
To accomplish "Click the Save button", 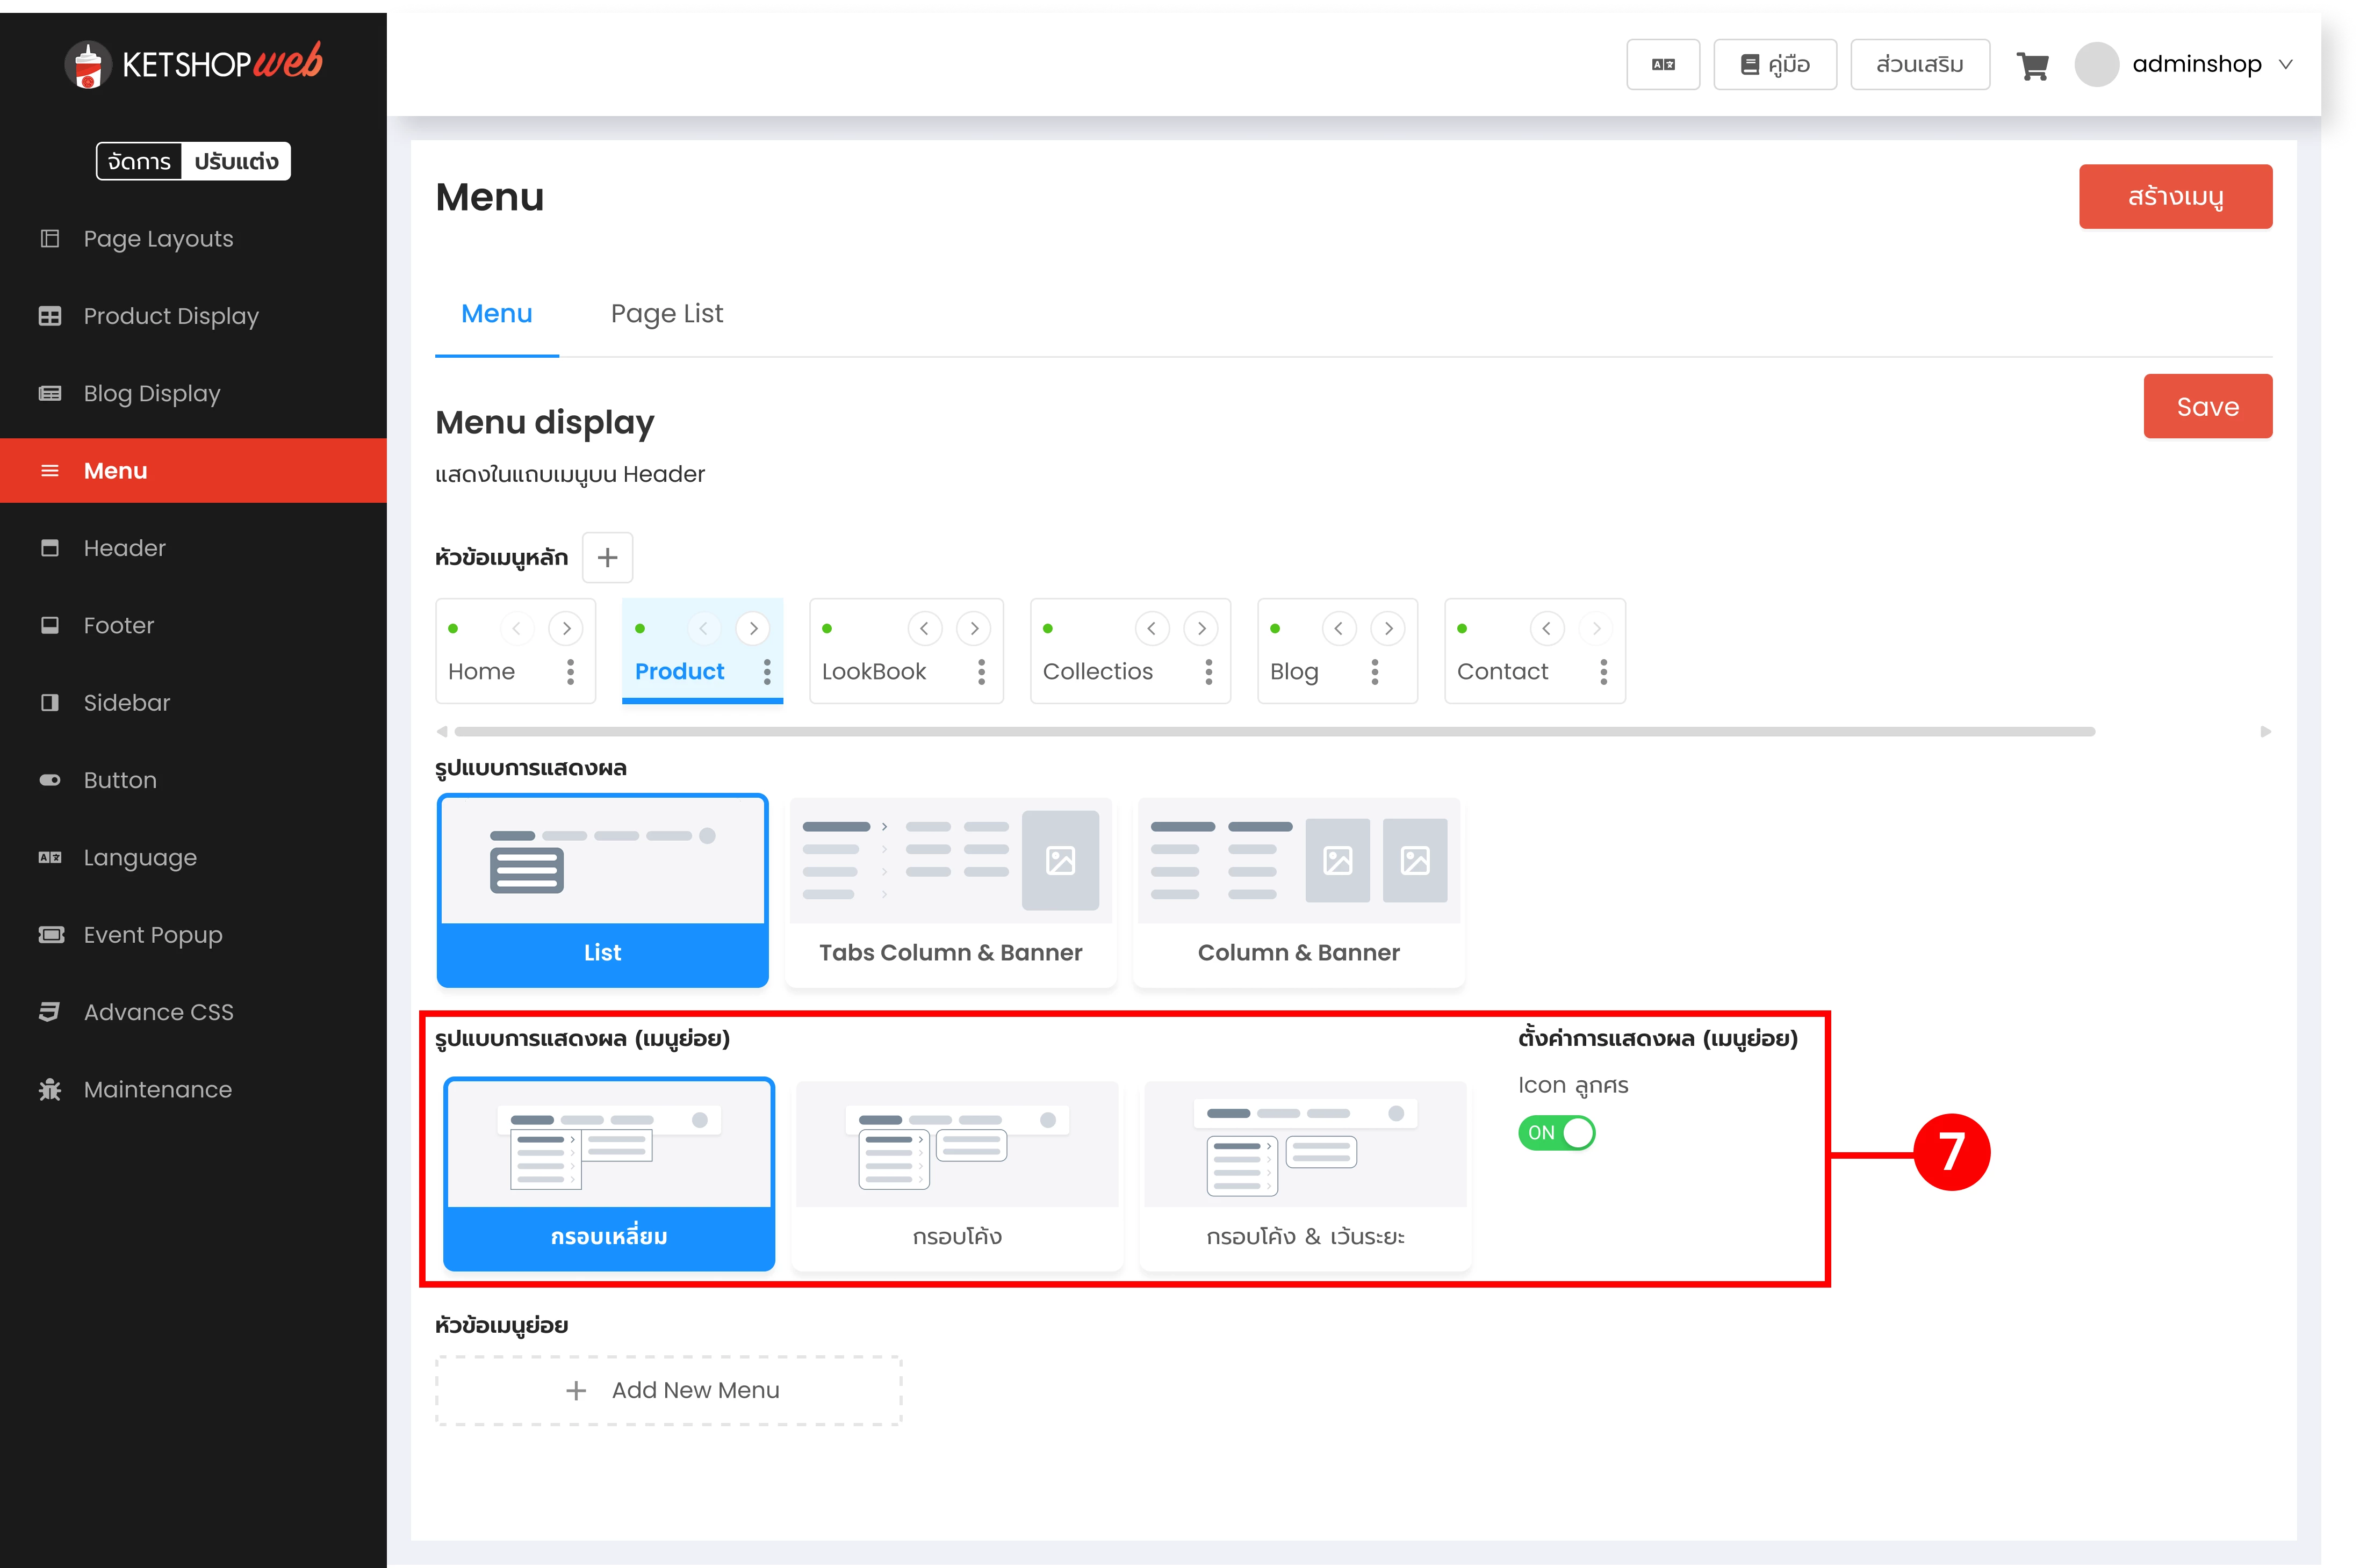I will [x=2207, y=407].
